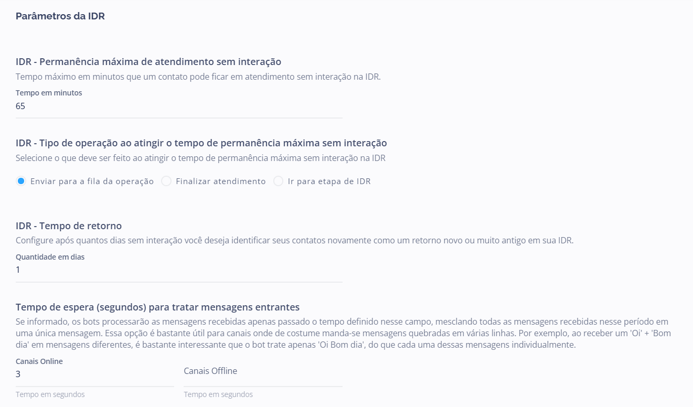Screen dimensions: 693x407
Task: Select the 'Enviar para a fila da operação' radio circle
Action: pyautogui.click(x=21, y=181)
